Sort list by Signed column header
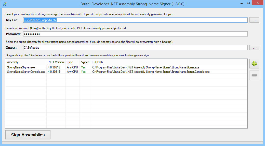This screenshot has width=265, height=146. coord(85,62)
